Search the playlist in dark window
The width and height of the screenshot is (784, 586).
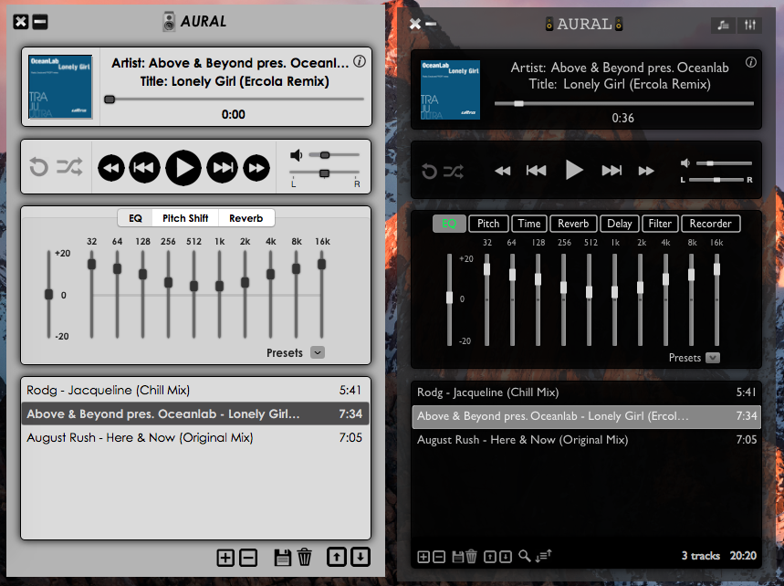point(524,556)
